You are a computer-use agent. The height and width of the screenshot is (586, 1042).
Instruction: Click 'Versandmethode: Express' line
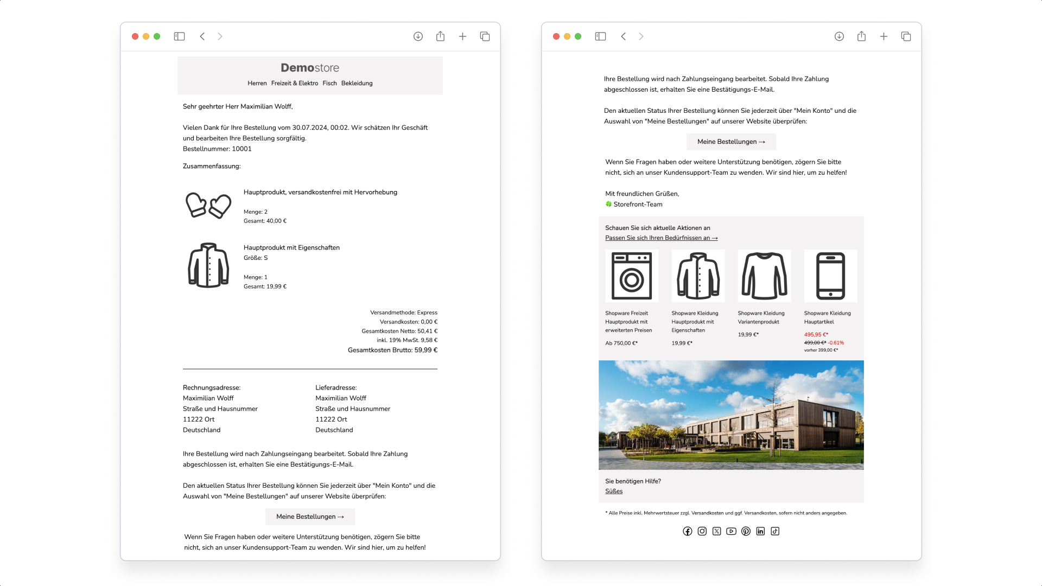(x=404, y=313)
